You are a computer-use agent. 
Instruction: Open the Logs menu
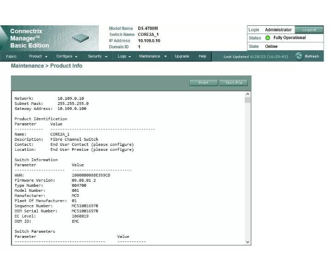pyautogui.click(x=122, y=56)
